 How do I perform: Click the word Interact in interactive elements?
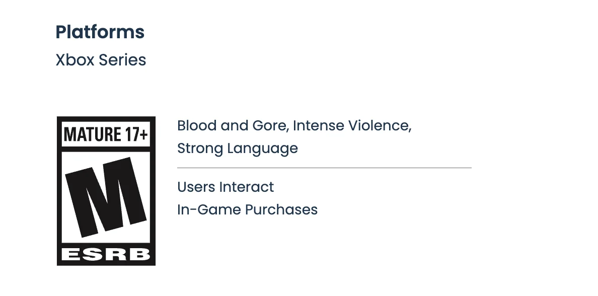point(247,187)
